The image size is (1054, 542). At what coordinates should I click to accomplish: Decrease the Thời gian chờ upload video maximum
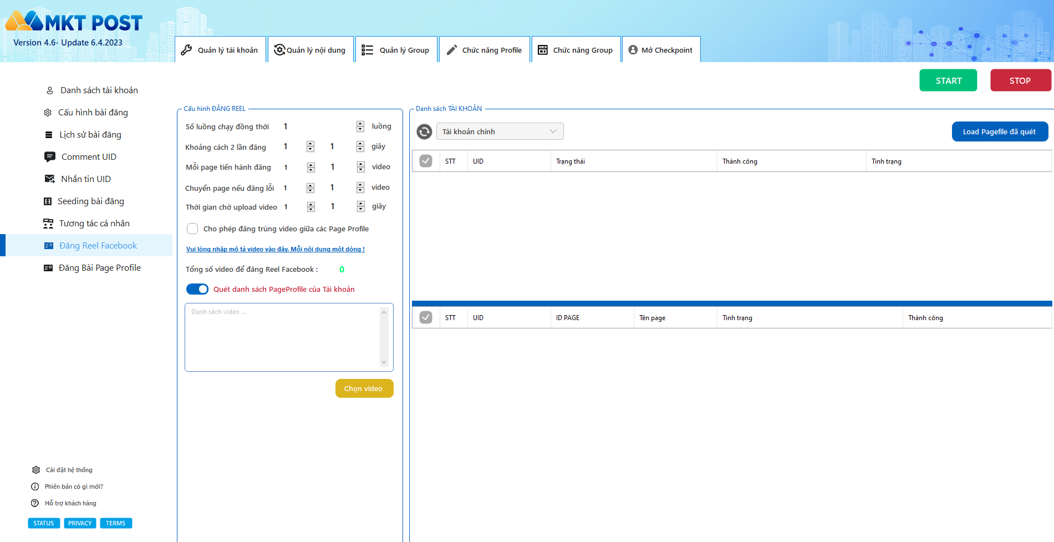[x=361, y=209]
